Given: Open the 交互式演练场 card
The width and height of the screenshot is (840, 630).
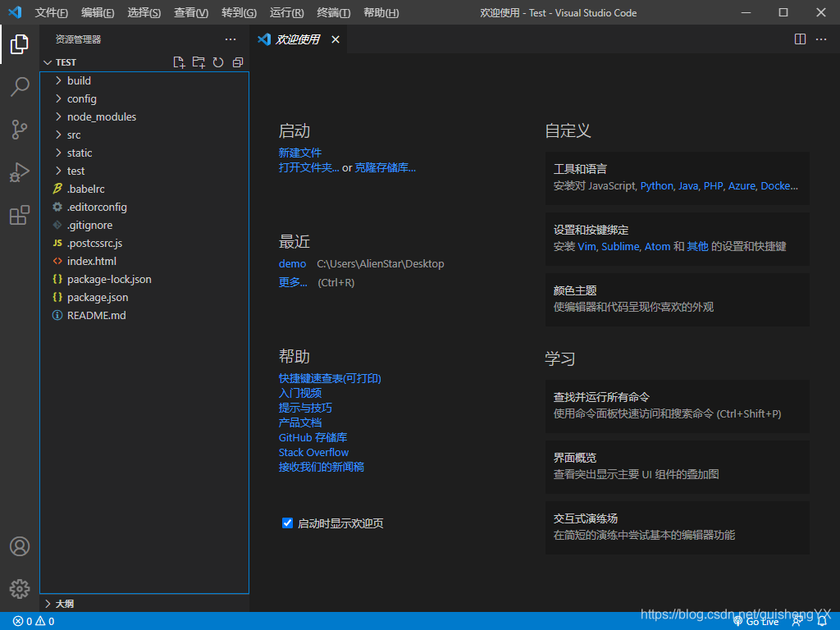Looking at the screenshot, I should [677, 527].
